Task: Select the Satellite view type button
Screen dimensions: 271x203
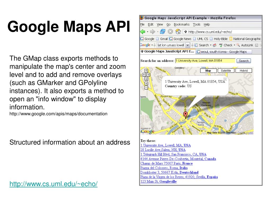Action: [x=226, y=71]
